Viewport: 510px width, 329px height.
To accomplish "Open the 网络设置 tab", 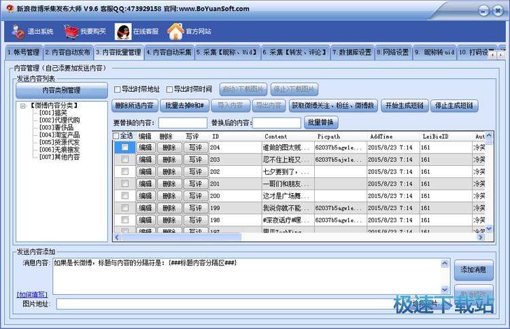I will pyautogui.click(x=396, y=52).
